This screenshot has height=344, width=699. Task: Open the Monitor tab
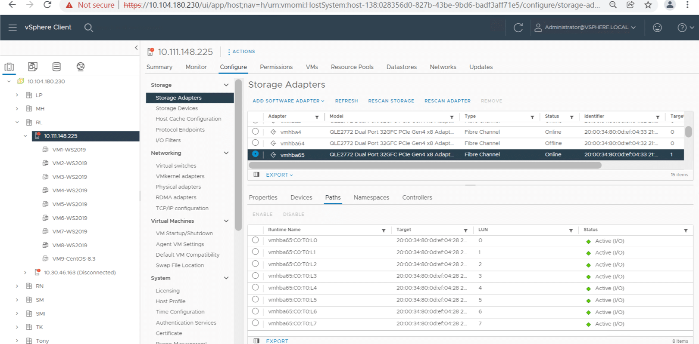(x=196, y=67)
